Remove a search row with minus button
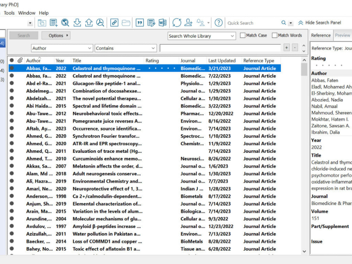The height and width of the screenshot is (264, 352). [295, 48]
